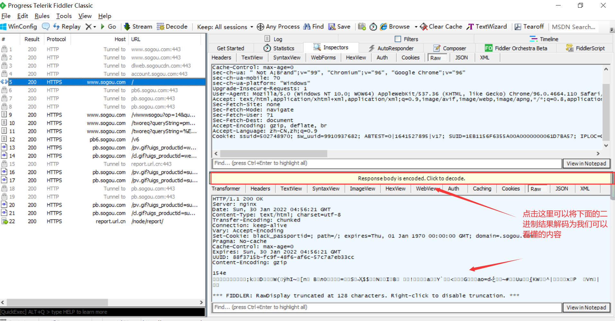Open the Log tab

(273, 39)
